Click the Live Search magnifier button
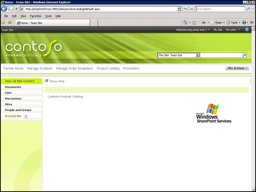The width and height of the screenshot is (256, 192). [248, 9]
